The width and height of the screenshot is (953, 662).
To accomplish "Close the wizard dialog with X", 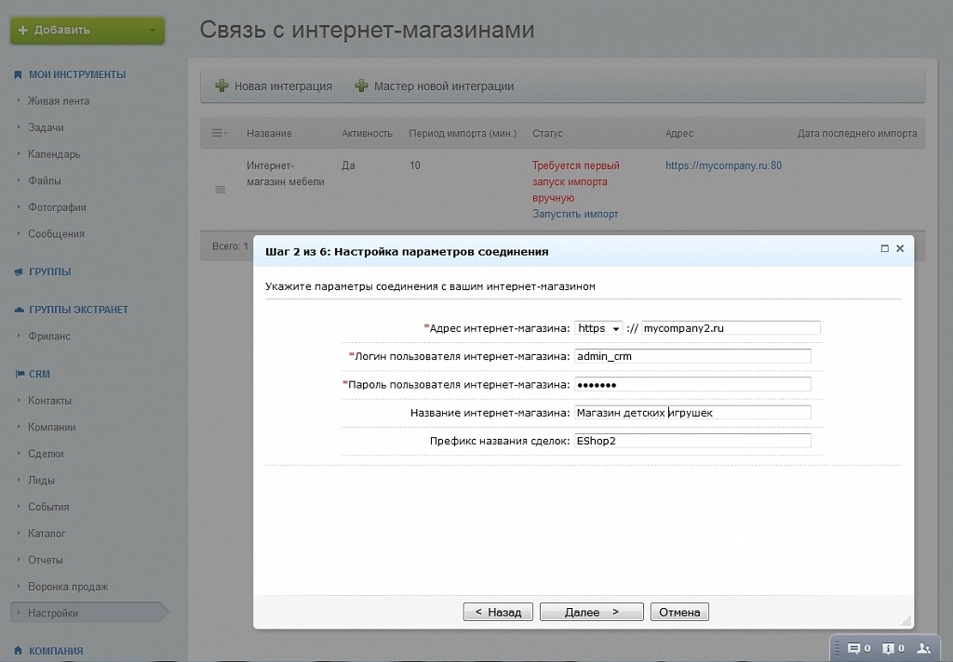I will [900, 249].
